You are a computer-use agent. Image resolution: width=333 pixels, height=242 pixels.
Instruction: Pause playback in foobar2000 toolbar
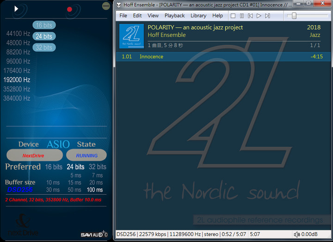[x=242, y=16]
